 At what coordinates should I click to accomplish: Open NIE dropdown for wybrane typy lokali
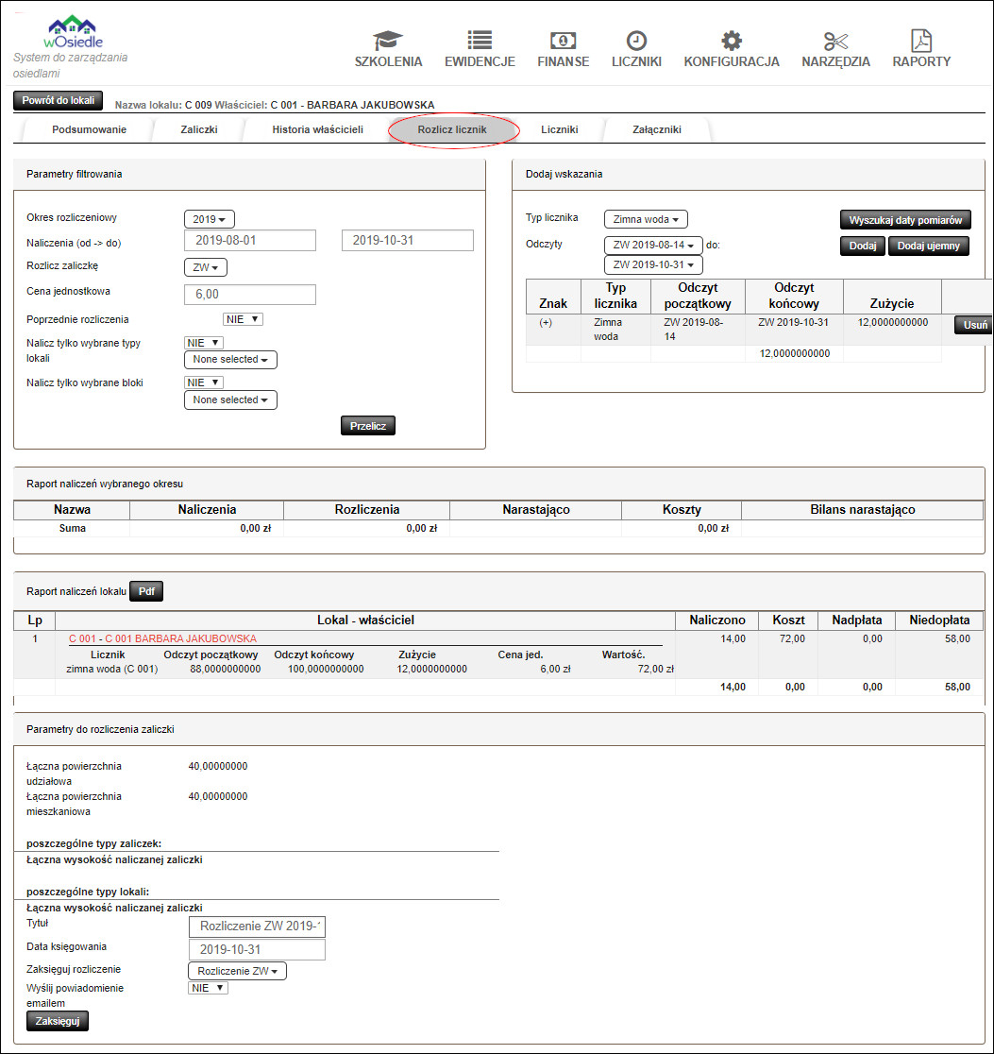tap(204, 343)
